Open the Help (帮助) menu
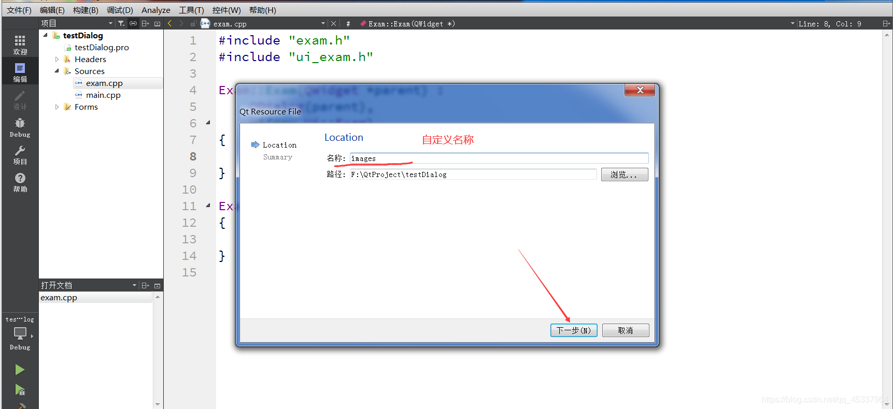893x409 pixels. point(263,10)
